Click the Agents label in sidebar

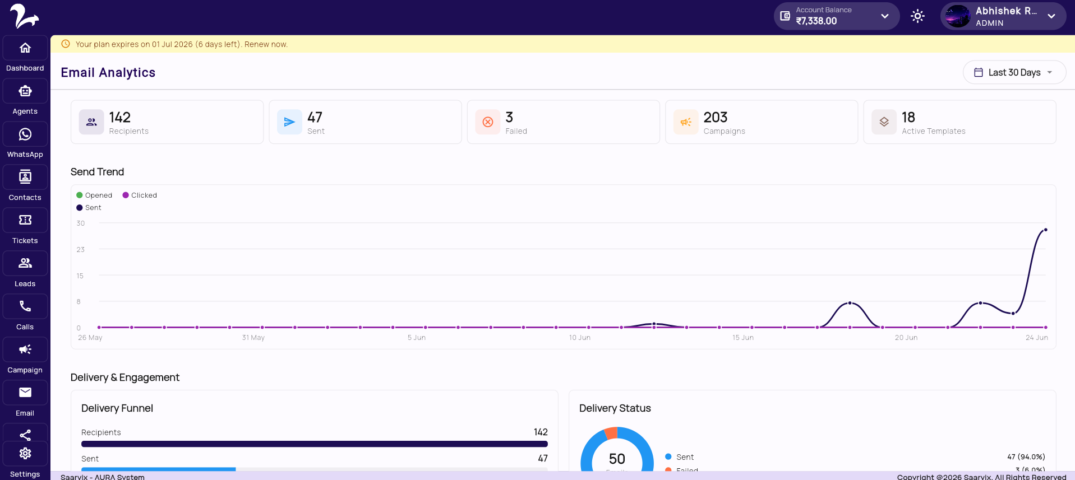25,111
